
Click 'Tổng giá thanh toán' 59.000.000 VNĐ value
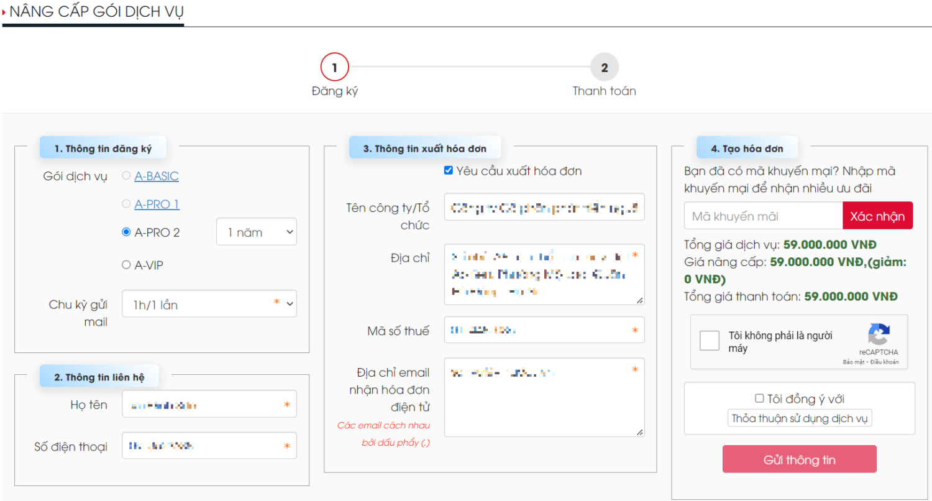(x=851, y=296)
